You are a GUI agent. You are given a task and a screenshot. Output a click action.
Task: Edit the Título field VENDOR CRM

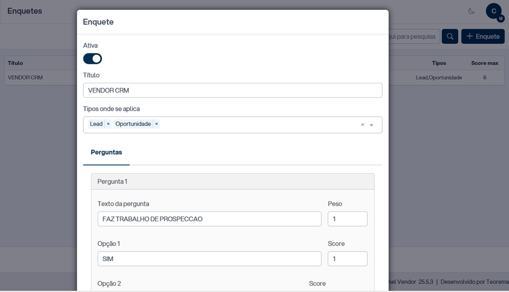[x=232, y=90]
